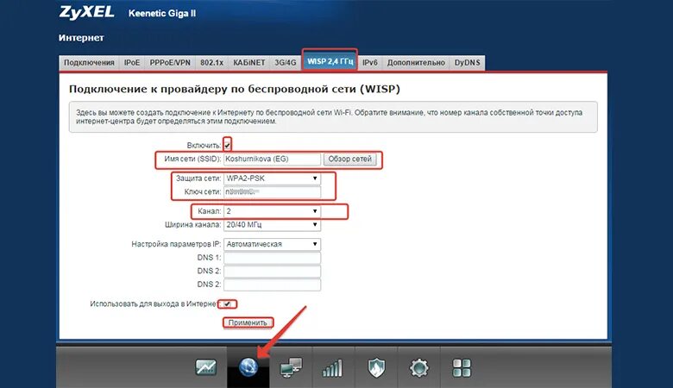This screenshot has width=673, height=388.
Task: Expand the Защита сети WPA2-PSK dropdown
Action: (x=272, y=178)
